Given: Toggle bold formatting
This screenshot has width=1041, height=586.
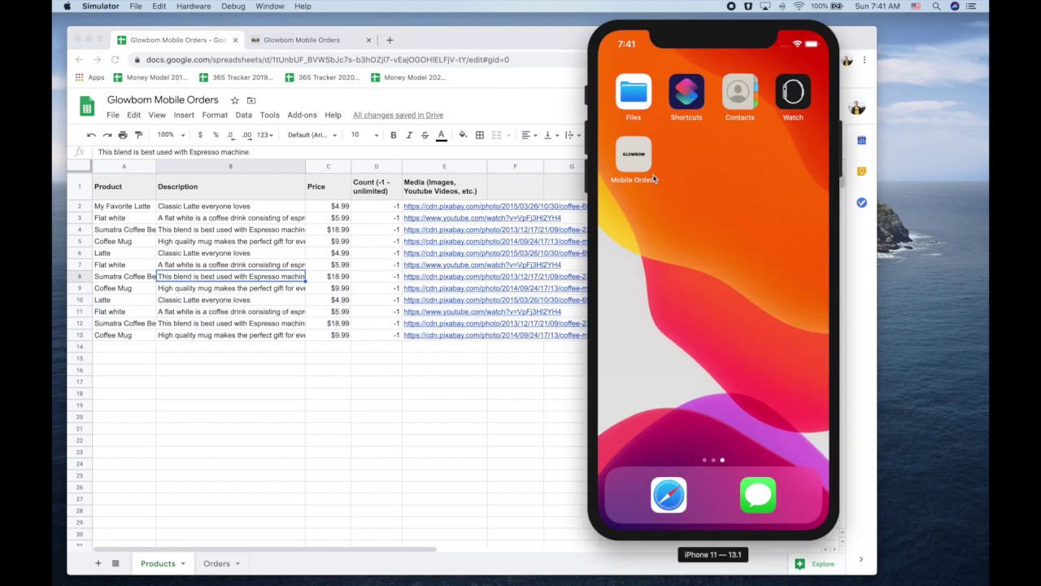Looking at the screenshot, I should coord(394,135).
